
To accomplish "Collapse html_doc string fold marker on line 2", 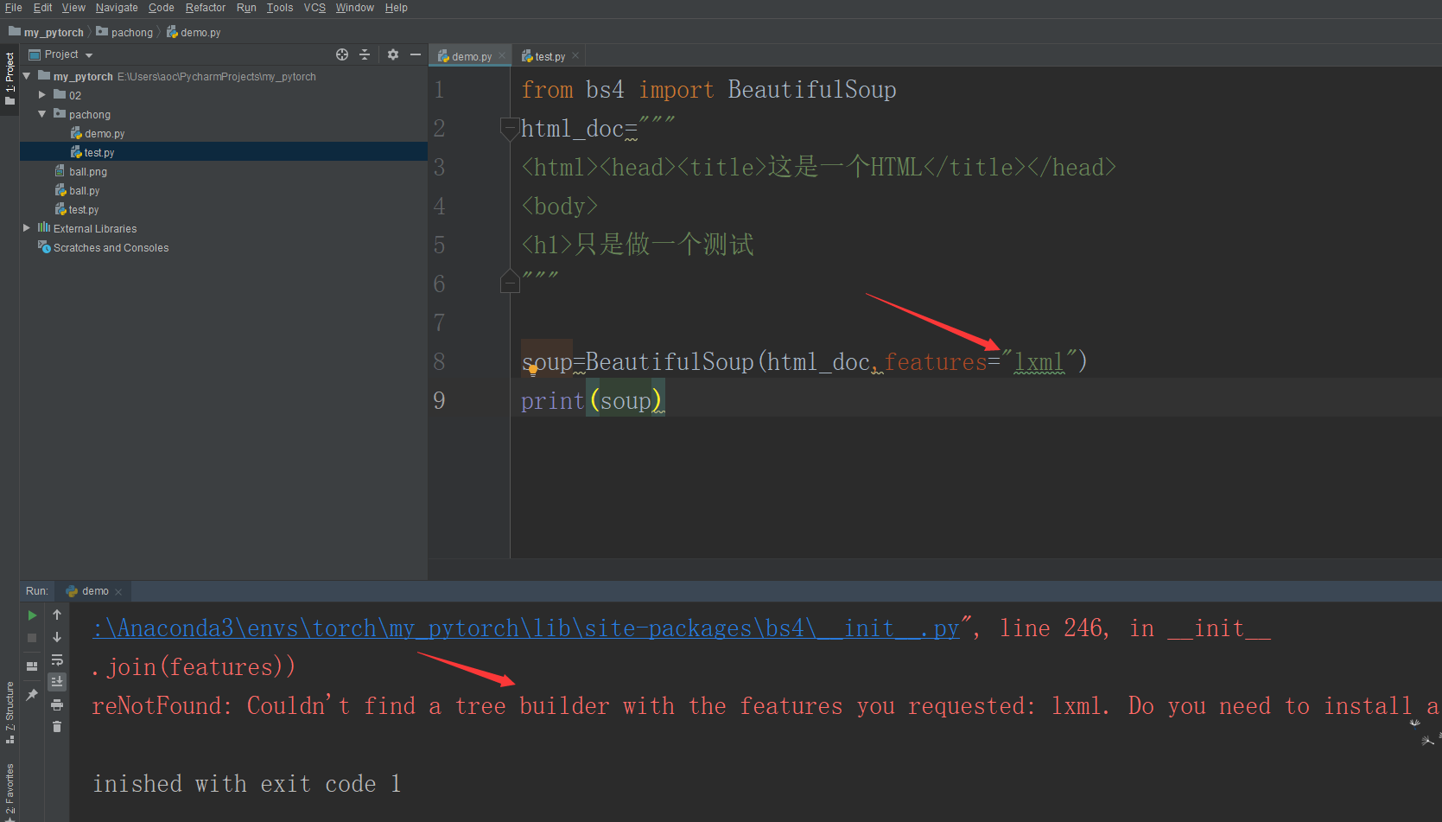I will coord(509,128).
